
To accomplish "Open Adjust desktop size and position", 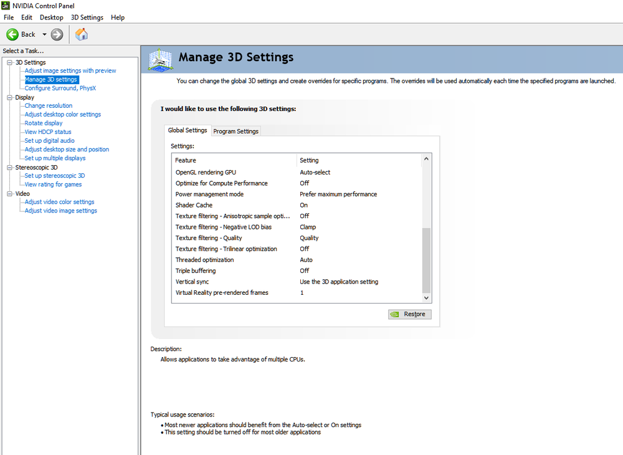I will point(67,150).
